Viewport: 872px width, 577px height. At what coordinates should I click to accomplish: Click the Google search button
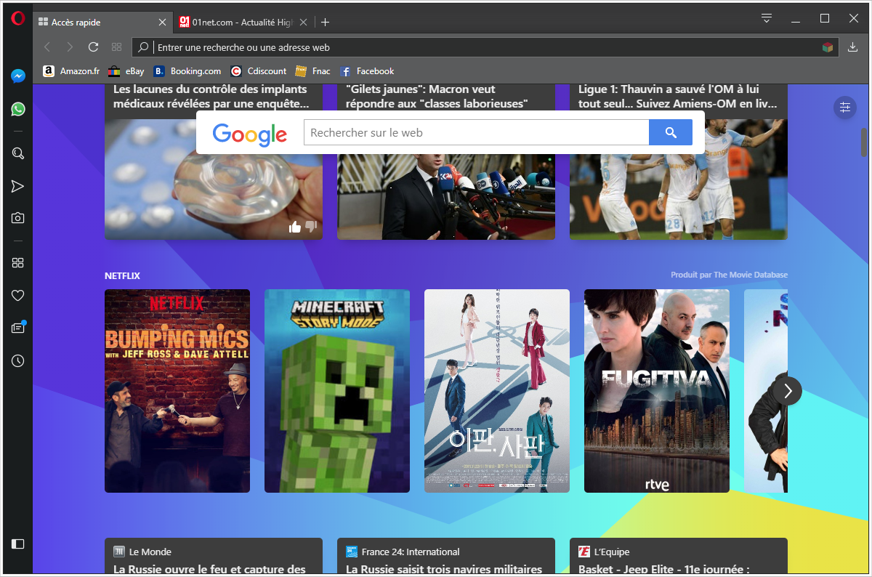(670, 132)
